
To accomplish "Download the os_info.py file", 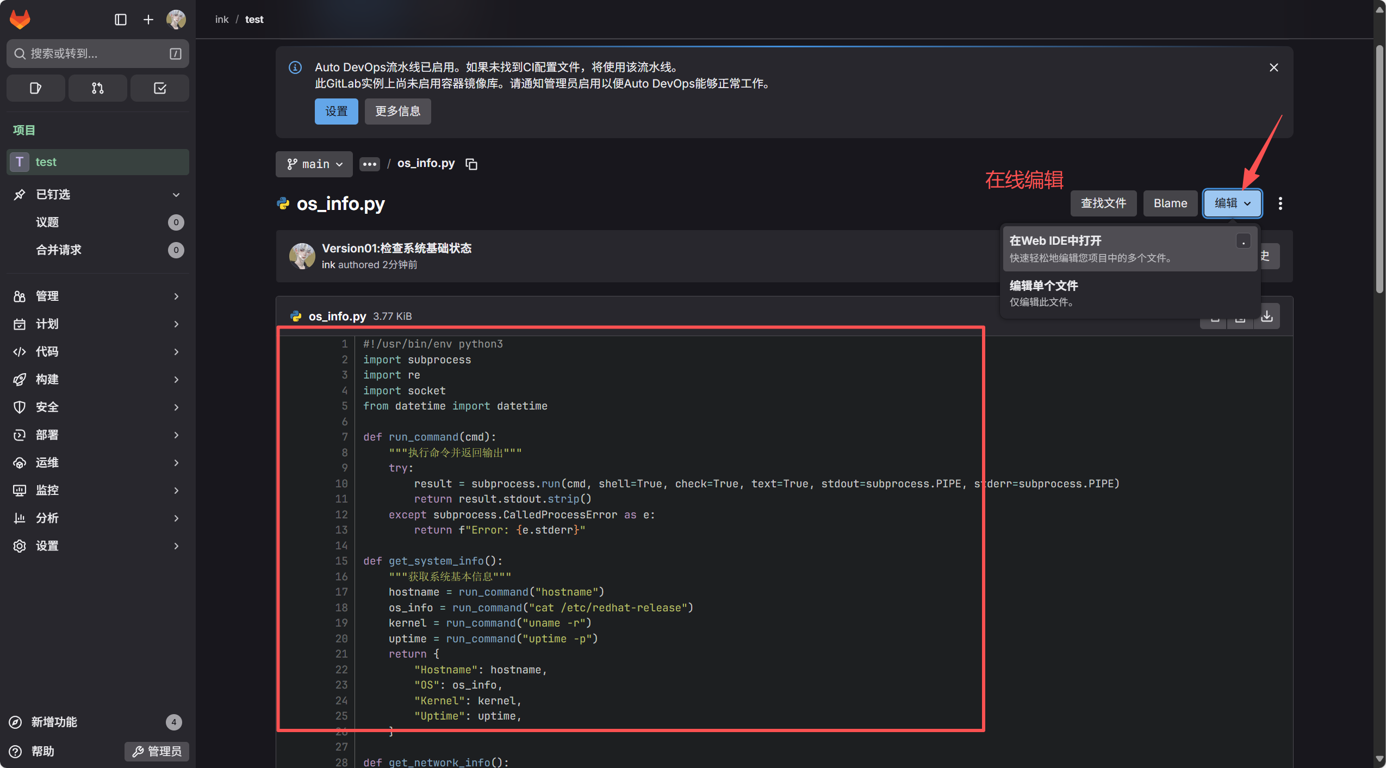I will [x=1266, y=316].
